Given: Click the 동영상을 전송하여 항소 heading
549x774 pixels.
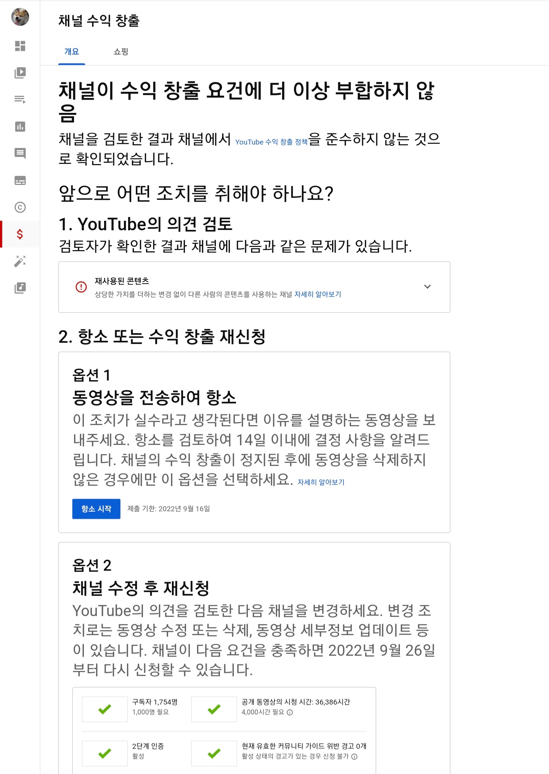Looking at the screenshot, I should click(154, 397).
